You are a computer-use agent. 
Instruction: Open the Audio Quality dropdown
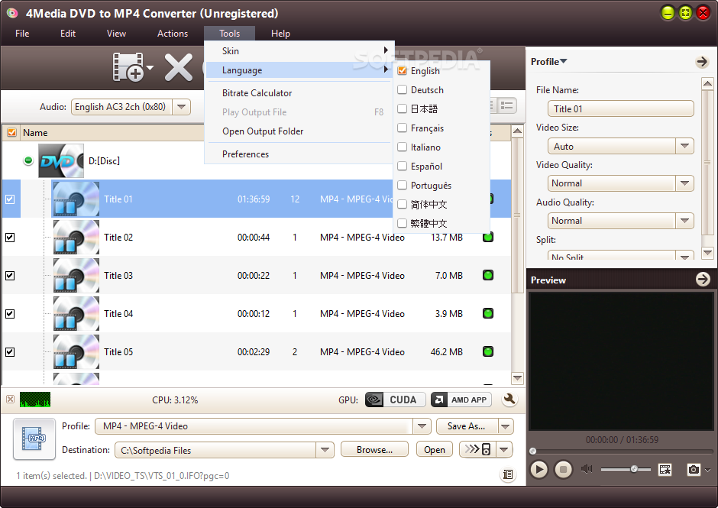click(684, 221)
